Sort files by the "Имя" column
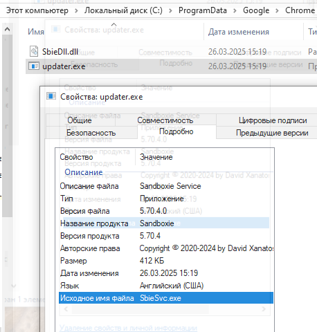 tap(36, 32)
